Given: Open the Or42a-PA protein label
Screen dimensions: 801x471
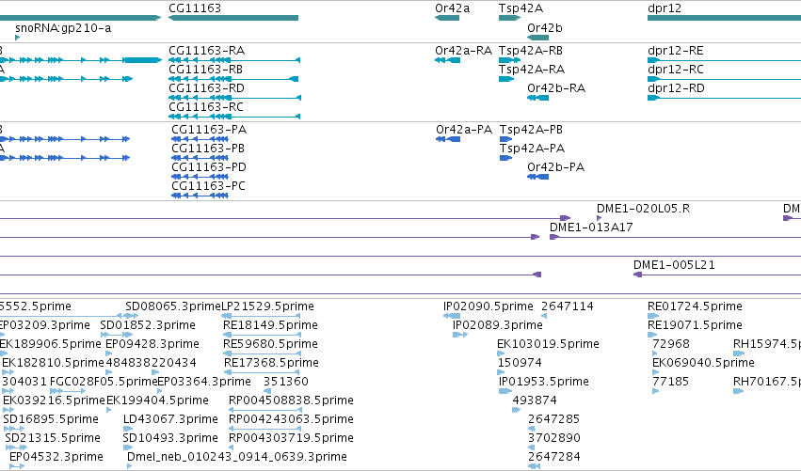Looking at the screenshot, I should click(x=464, y=130).
